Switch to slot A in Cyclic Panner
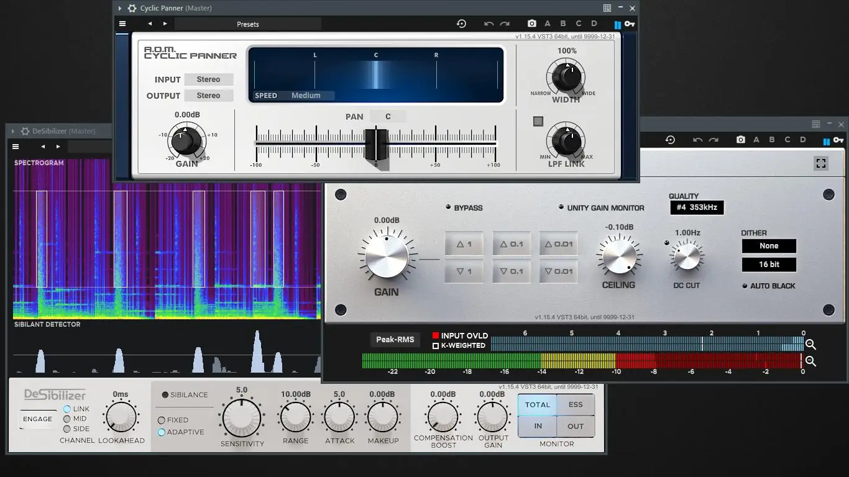849x477 pixels. click(548, 24)
